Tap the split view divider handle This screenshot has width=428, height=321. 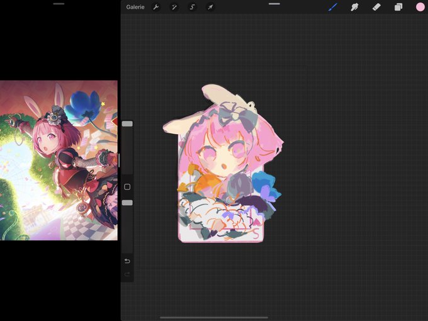[x=119, y=160]
